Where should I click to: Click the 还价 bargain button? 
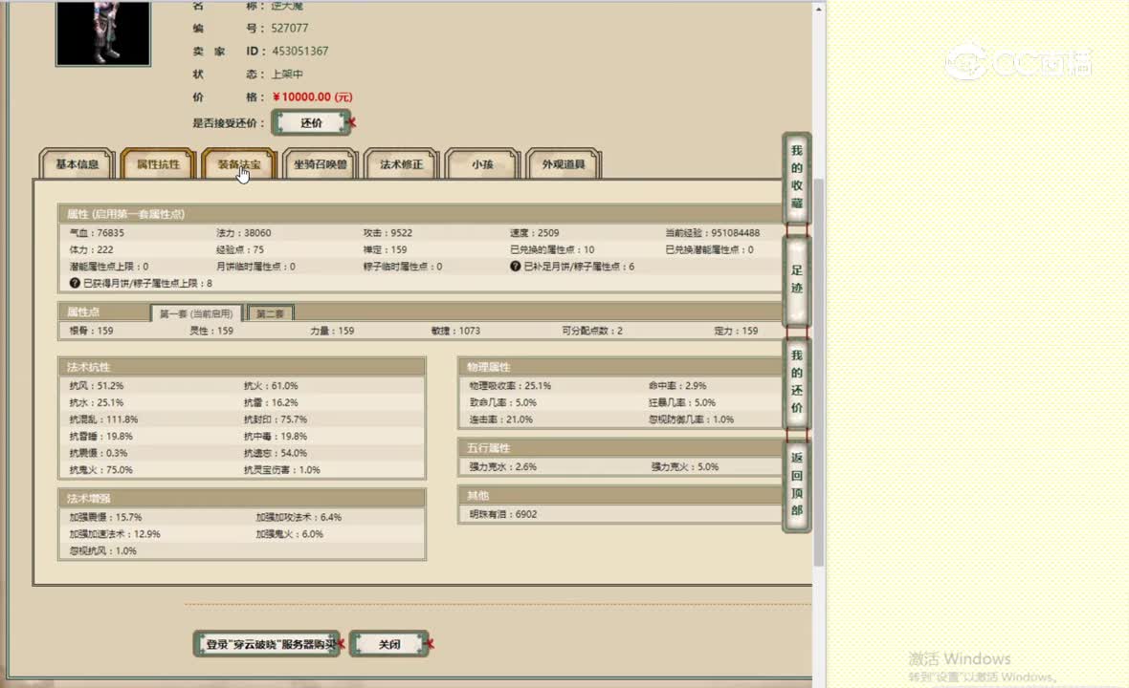point(311,123)
